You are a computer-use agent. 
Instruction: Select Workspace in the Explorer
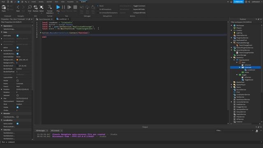click(x=240, y=25)
